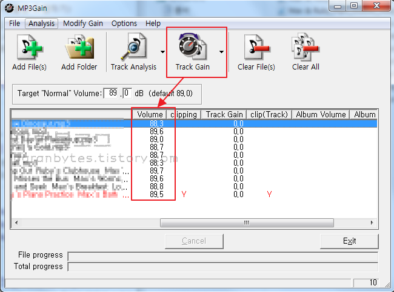Screen dimensions: 394x292
Task: Click the left arrow of the file list horizontal scrollbar
Action: [x=16, y=222]
